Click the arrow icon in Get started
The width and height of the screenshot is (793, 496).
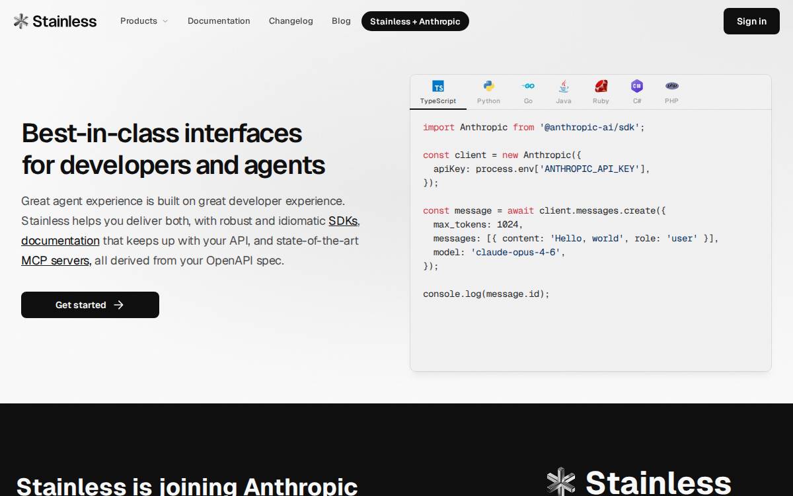(x=119, y=305)
